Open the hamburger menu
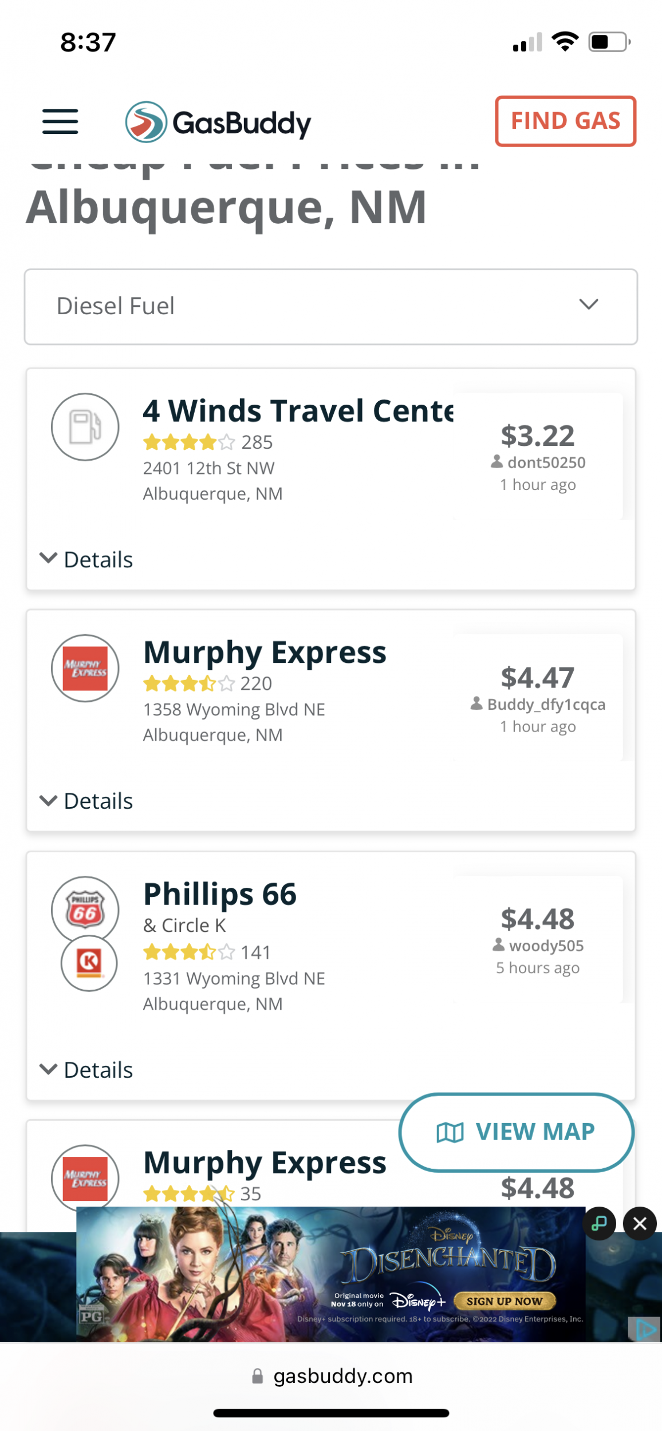This screenshot has height=1431, width=662. click(x=60, y=121)
